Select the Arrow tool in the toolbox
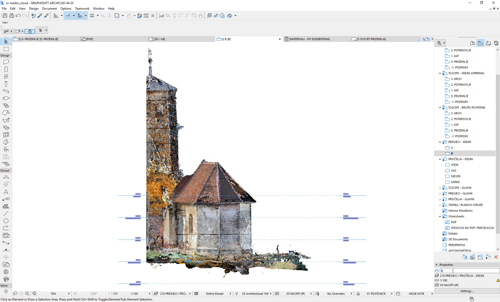 point(6,42)
